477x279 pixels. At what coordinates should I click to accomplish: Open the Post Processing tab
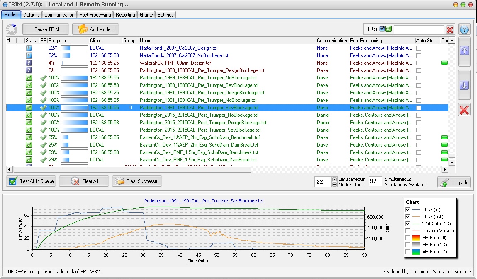pyautogui.click(x=95, y=14)
